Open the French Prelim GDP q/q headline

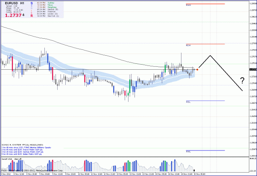click(x=22, y=150)
